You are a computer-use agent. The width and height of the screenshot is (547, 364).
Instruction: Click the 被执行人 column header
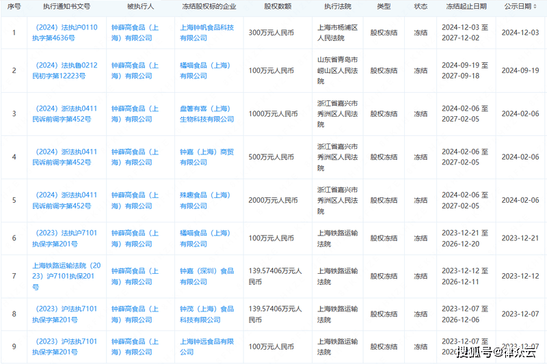tap(140, 6)
